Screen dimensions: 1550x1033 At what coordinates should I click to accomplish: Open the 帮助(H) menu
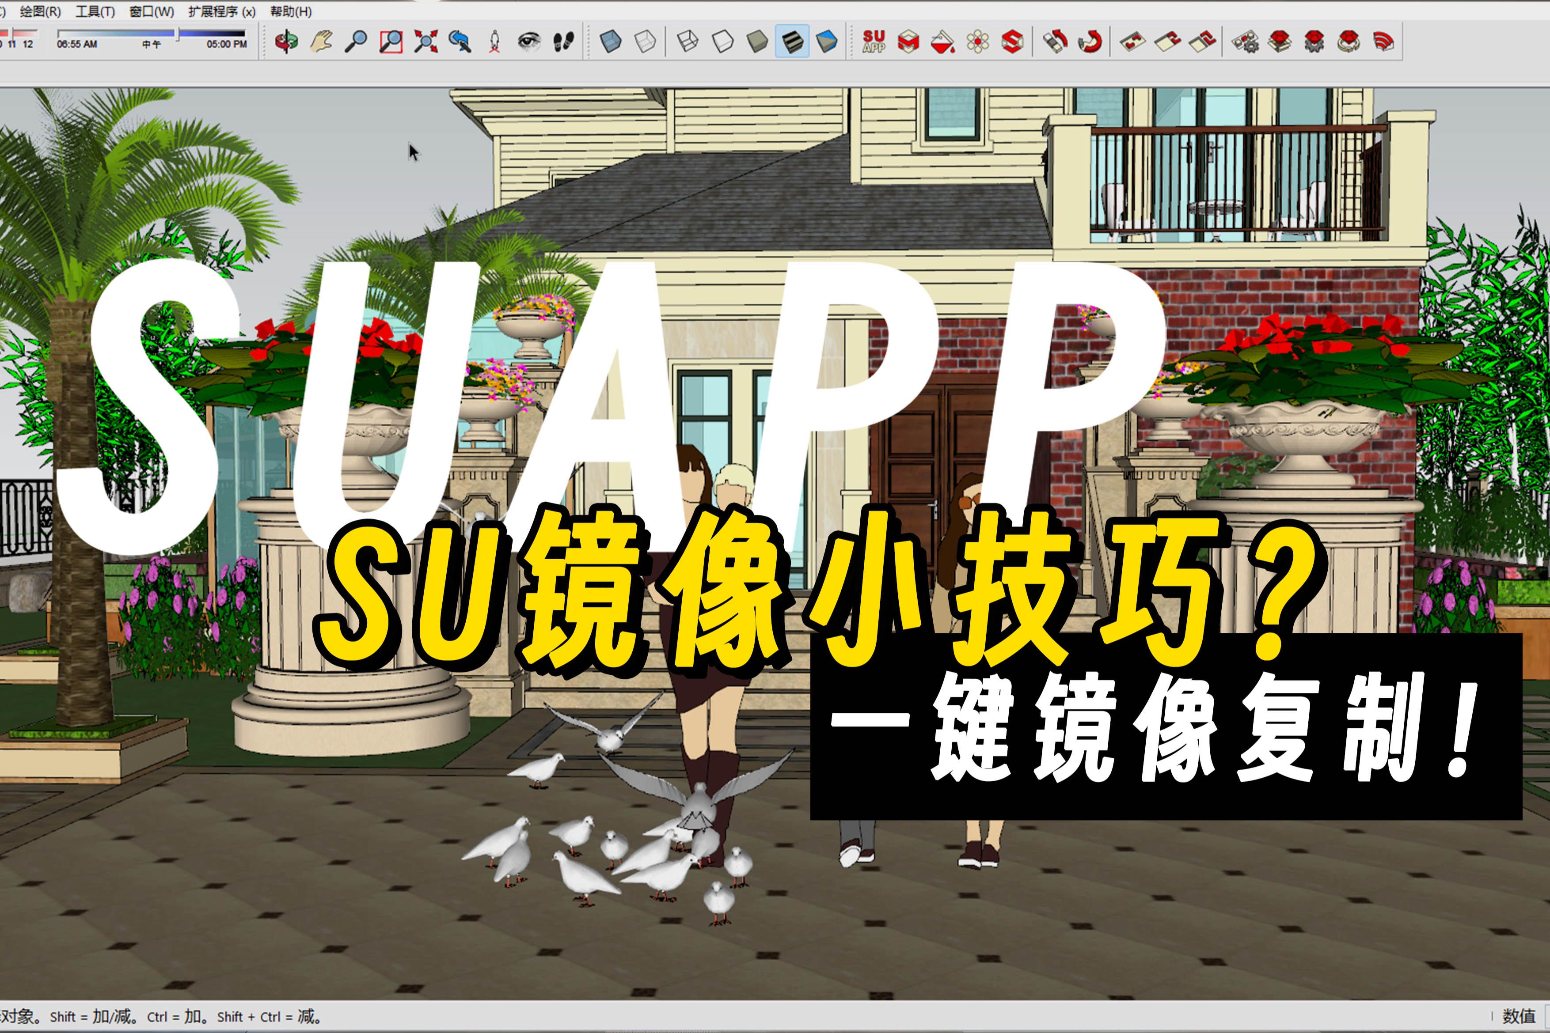[x=291, y=11]
